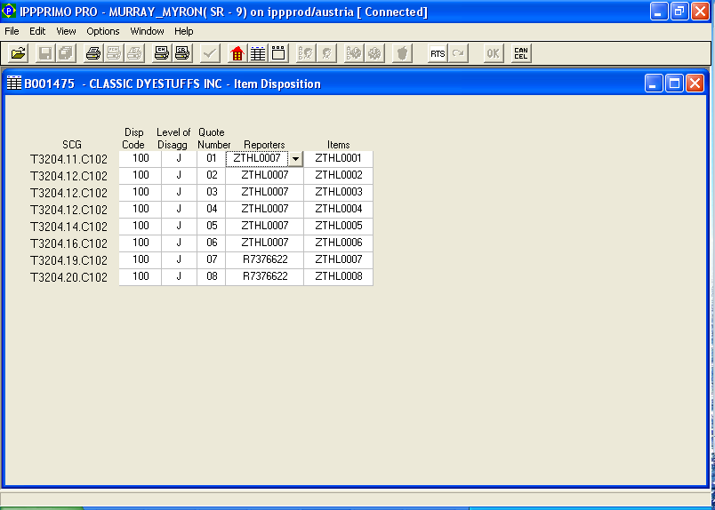Viewport: 715px width, 510px height.
Task: Open the Window menu
Action: pyautogui.click(x=147, y=31)
